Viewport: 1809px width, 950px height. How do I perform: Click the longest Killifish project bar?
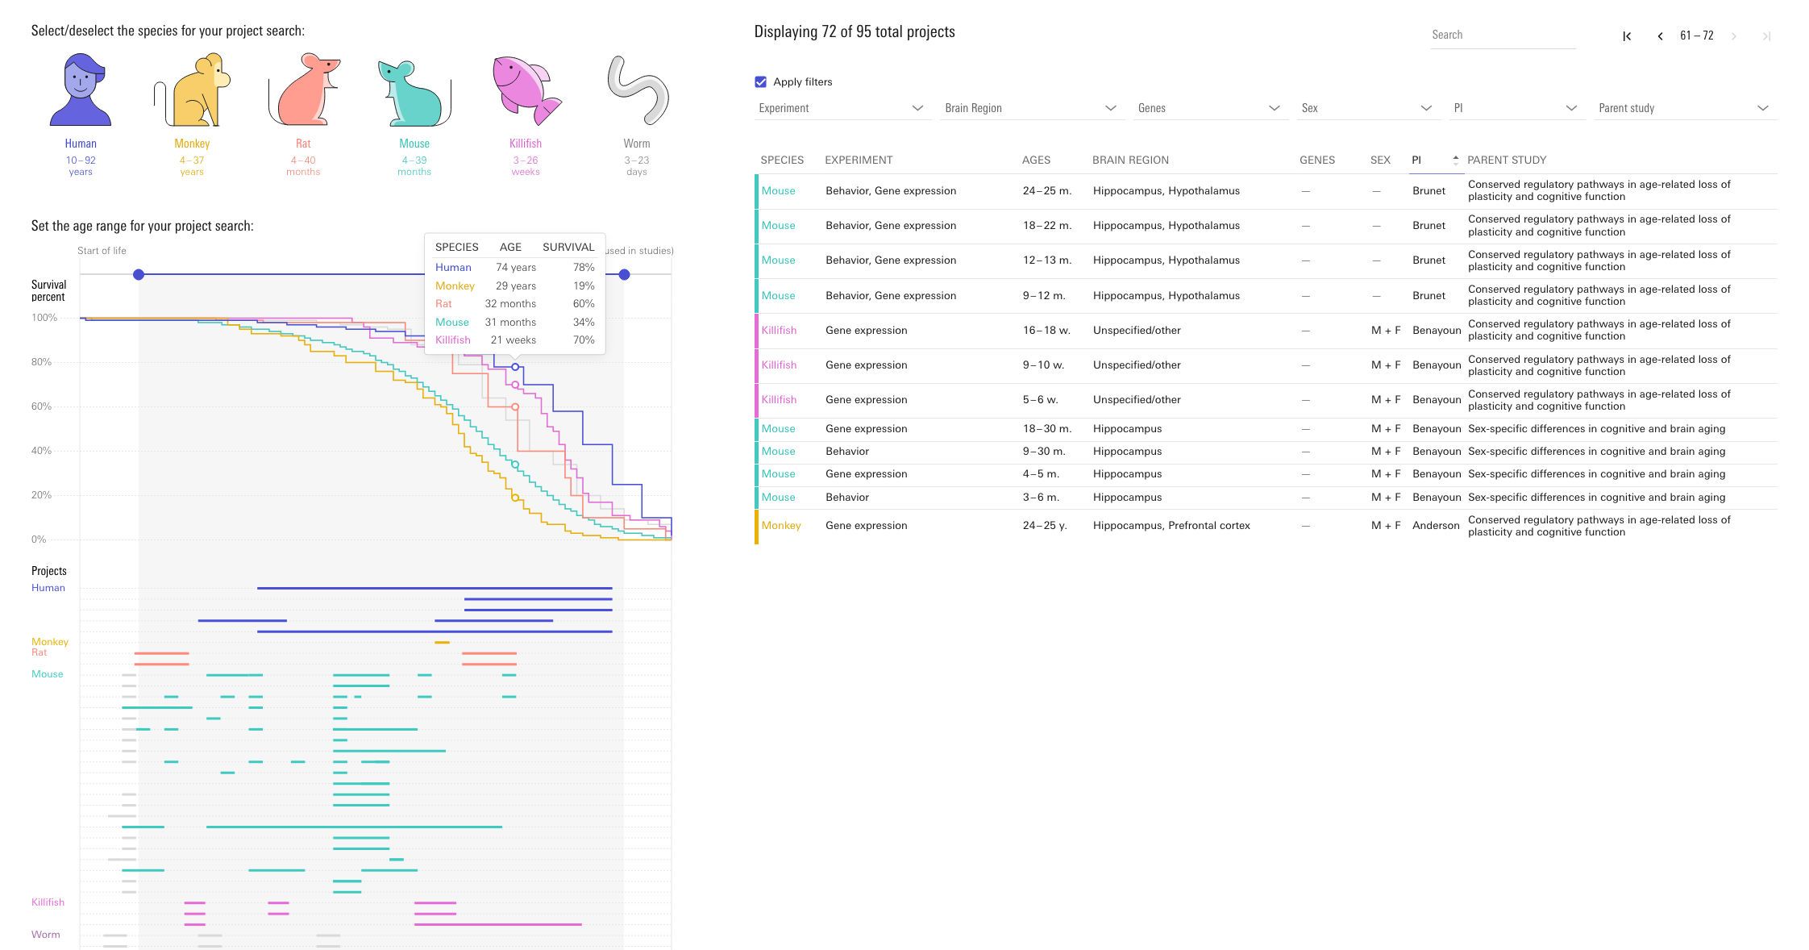pyautogui.click(x=498, y=924)
